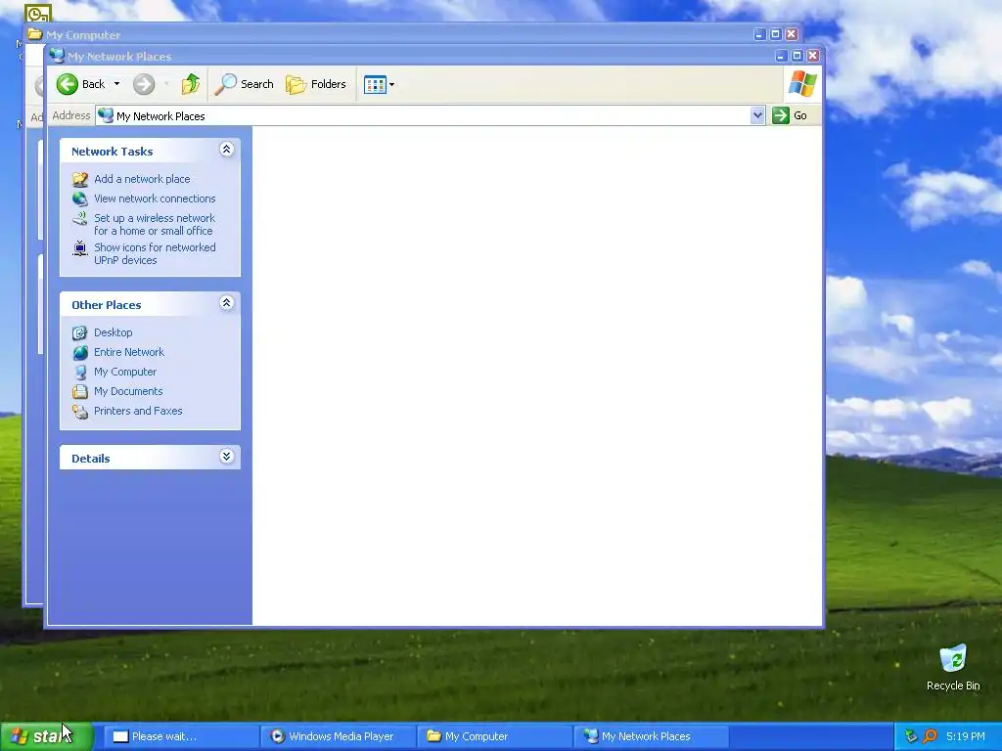Click the network status tray icon
Screen dimensions: 1002x751
point(911,736)
